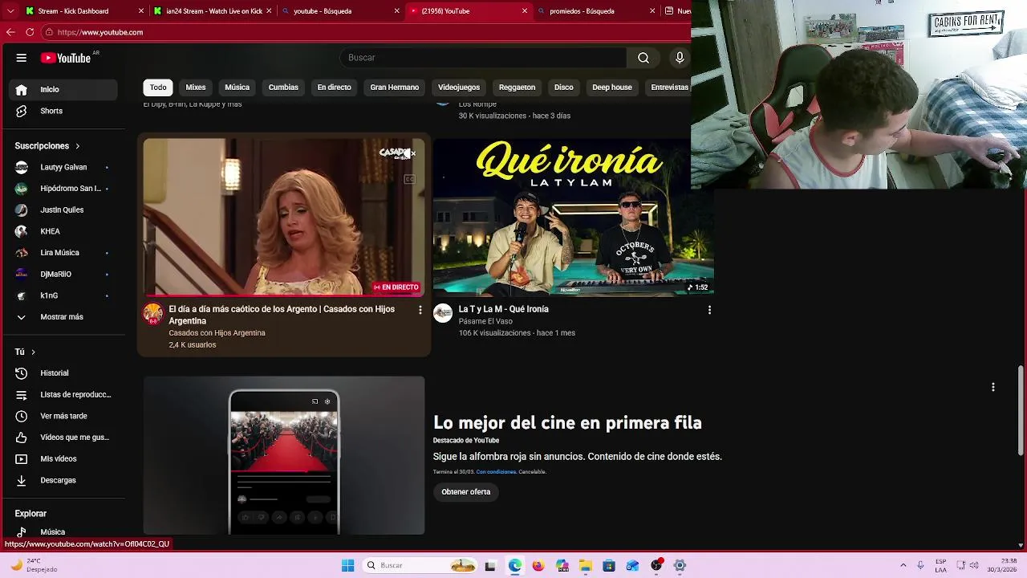Open the YouTube hamburger guide menu
Viewport: 1027px width, 578px height.
[22, 58]
